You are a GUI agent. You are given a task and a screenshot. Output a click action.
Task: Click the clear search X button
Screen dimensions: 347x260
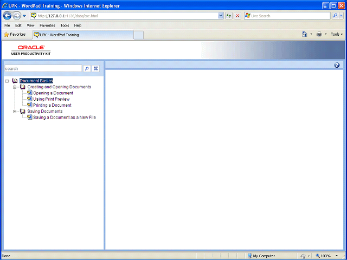(95, 69)
